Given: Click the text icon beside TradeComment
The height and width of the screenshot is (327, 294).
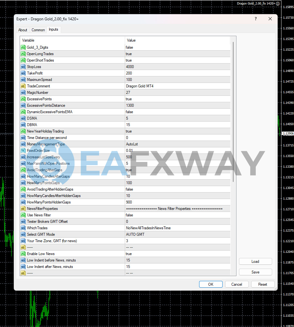Looking at the screenshot, I should tap(23, 86).
